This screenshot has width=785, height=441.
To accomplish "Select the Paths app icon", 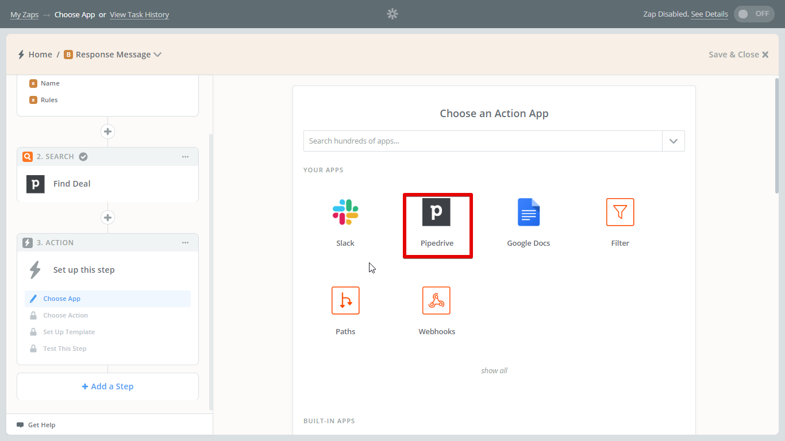I will point(345,300).
